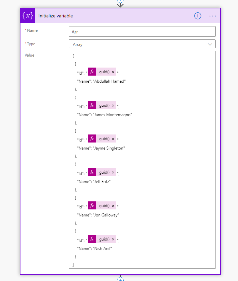238x281 pixels.
Task: Click the fx icon of the guid() above Jeff Fritz
Action: pyautogui.click(x=92, y=172)
